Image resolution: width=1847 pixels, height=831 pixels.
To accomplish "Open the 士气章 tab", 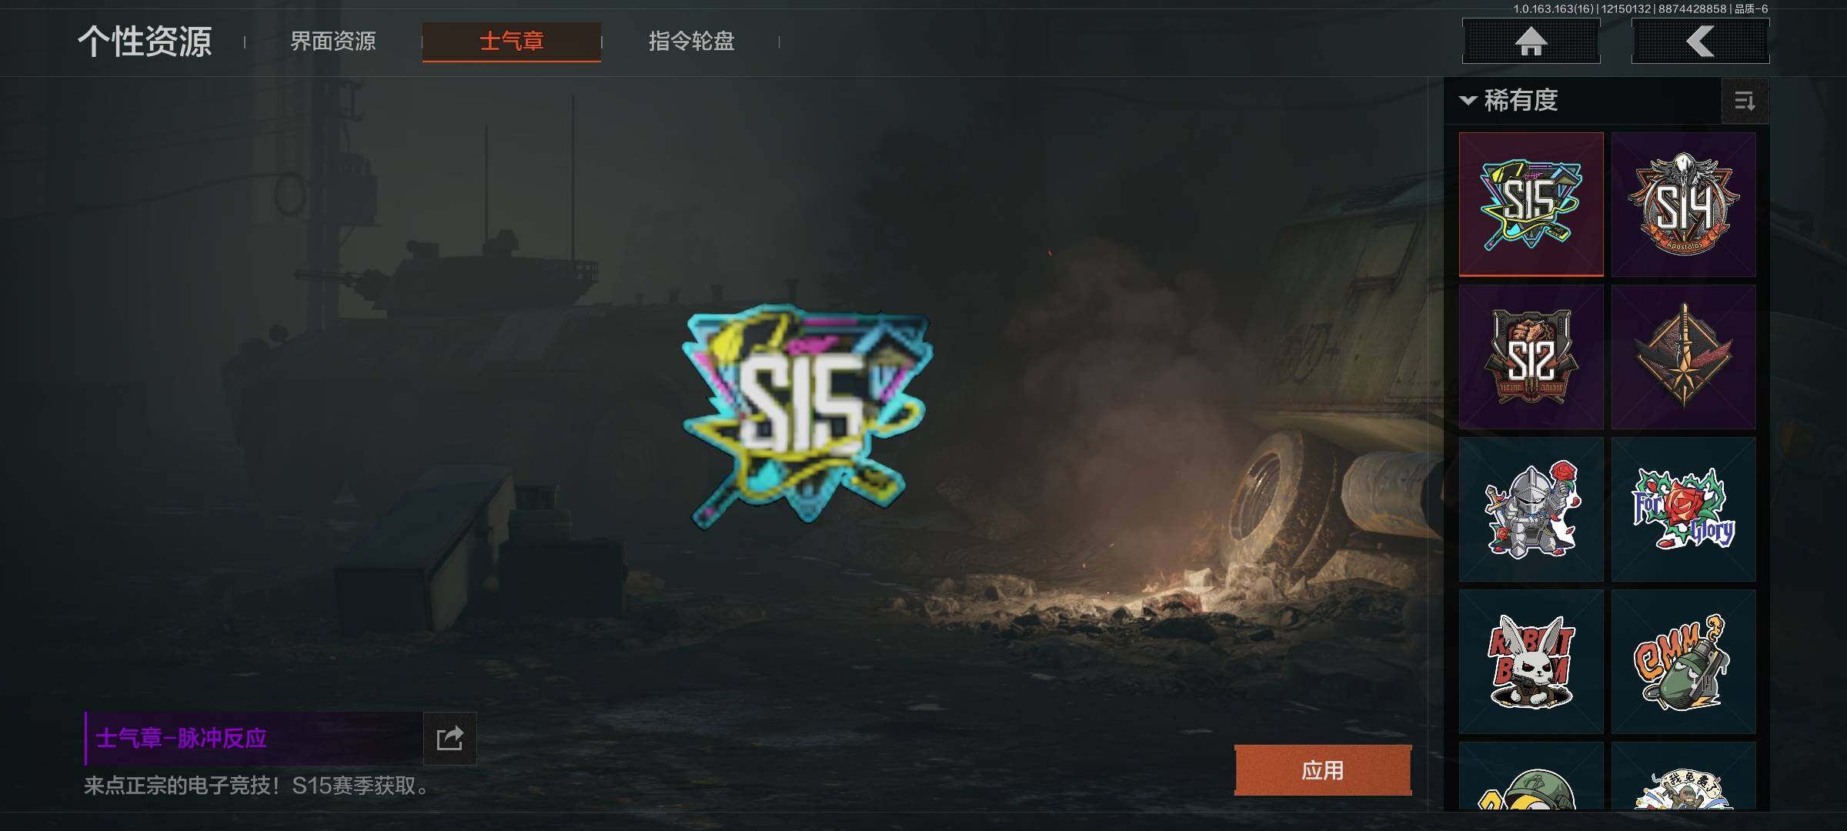I will (512, 41).
